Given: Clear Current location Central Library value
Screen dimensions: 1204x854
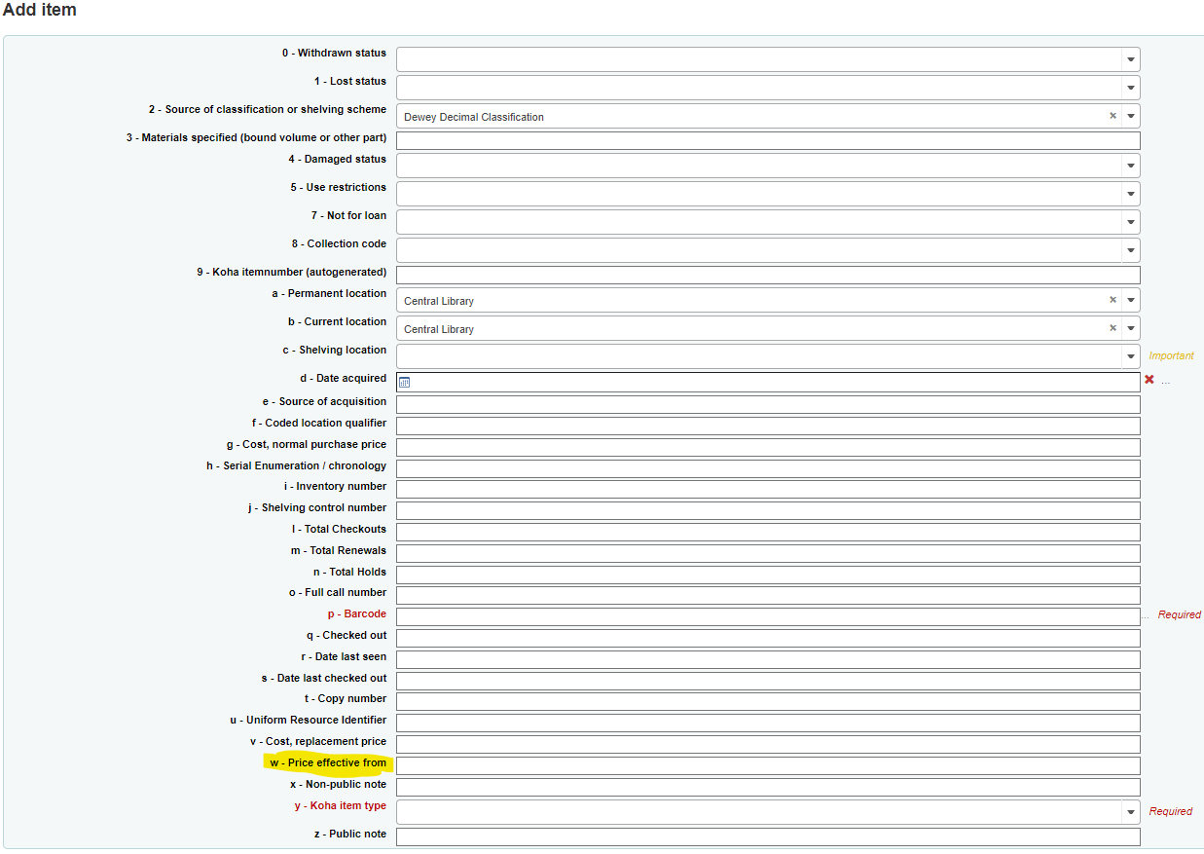Looking at the screenshot, I should click(1113, 328).
